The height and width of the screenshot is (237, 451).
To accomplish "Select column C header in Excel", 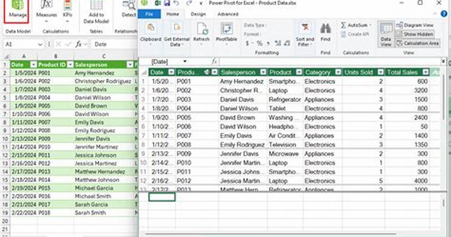I will pos(104,57).
